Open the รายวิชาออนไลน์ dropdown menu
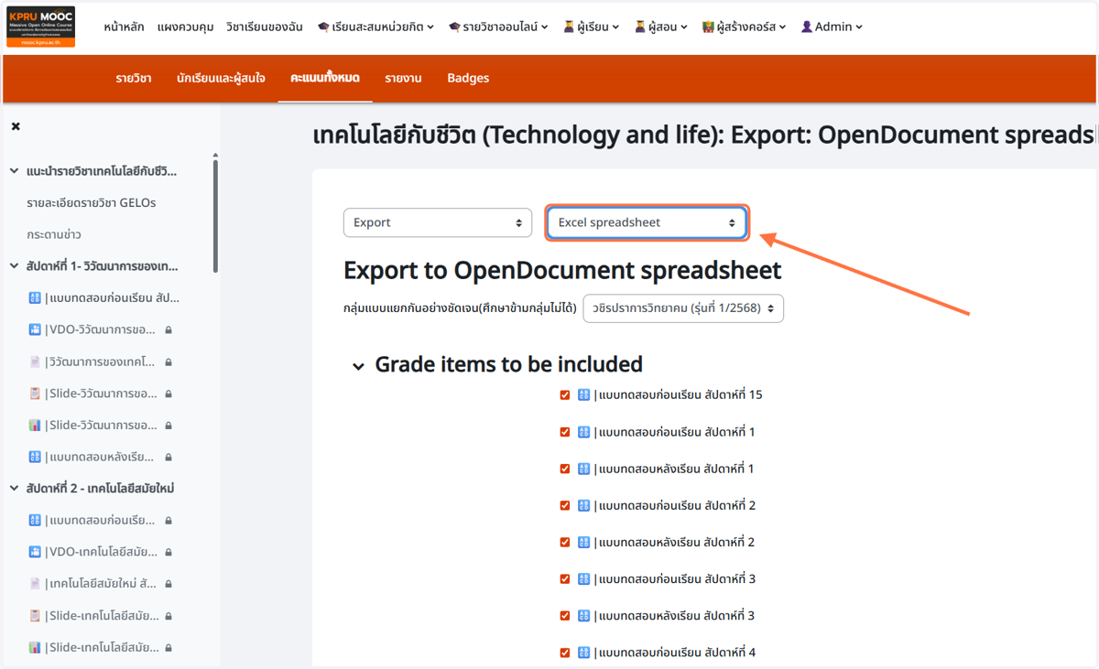Viewport: 1099px width, 669px height. pos(498,27)
